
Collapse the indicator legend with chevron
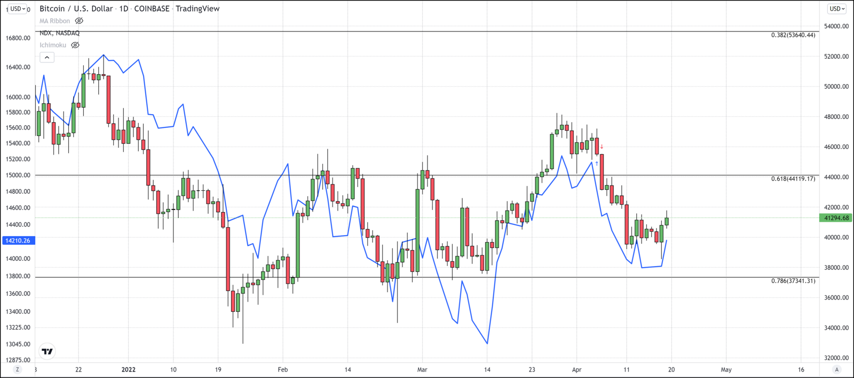[47, 58]
